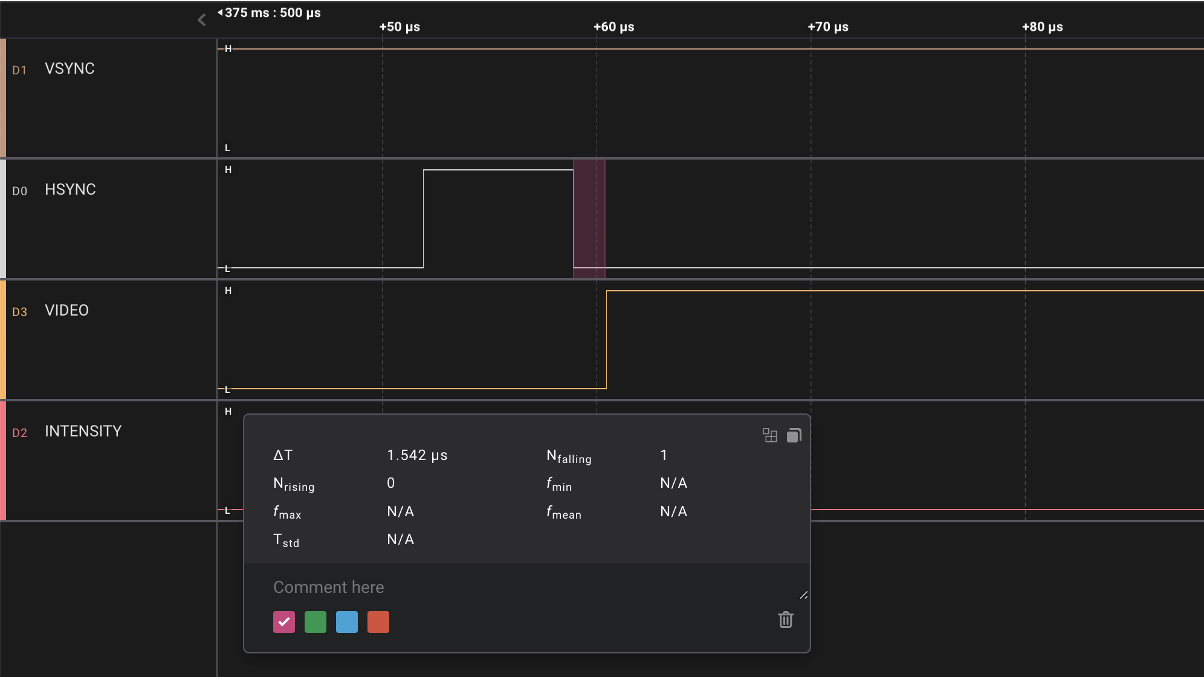
Task: Click the T std N/A value
Action: coord(401,539)
